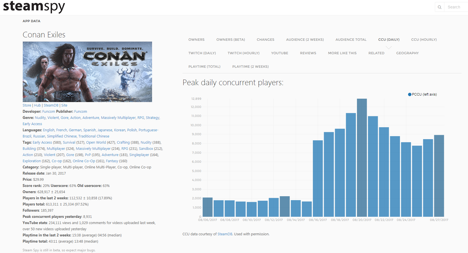
Task: Select the Reviews tab
Action: pyautogui.click(x=308, y=53)
